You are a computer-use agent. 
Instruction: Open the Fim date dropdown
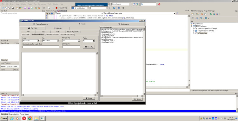[58, 41]
